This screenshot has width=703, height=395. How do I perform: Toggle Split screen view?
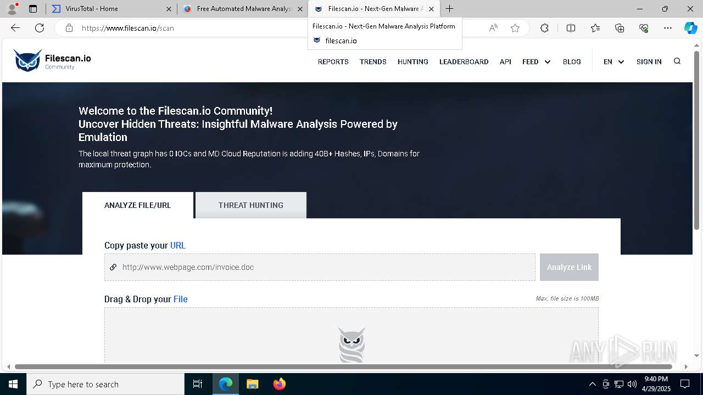pos(571,28)
